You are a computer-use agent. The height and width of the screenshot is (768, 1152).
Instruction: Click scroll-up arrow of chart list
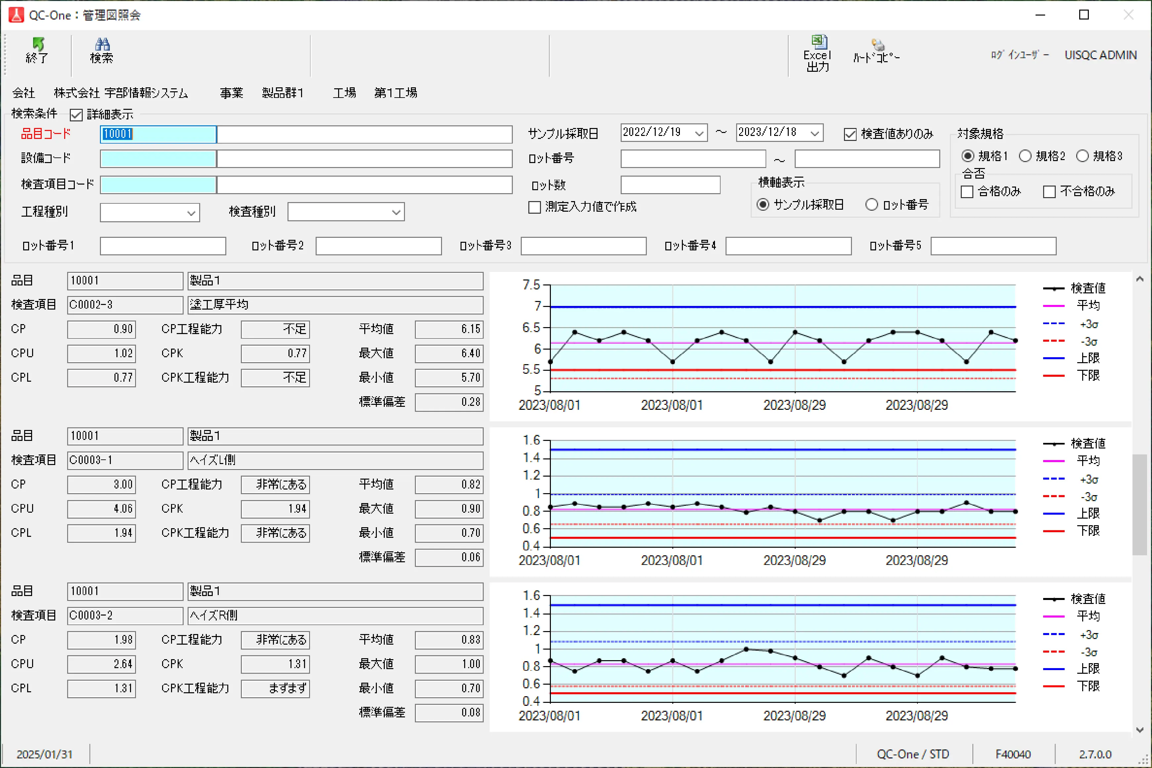pyautogui.click(x=1139, y=279)
